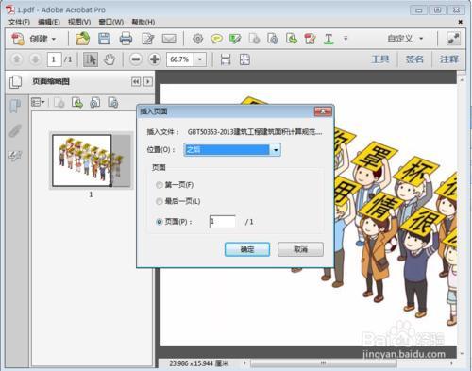Click the Email envelope icon
This screenshot has width=472, height=371.
tap(169, 39)
